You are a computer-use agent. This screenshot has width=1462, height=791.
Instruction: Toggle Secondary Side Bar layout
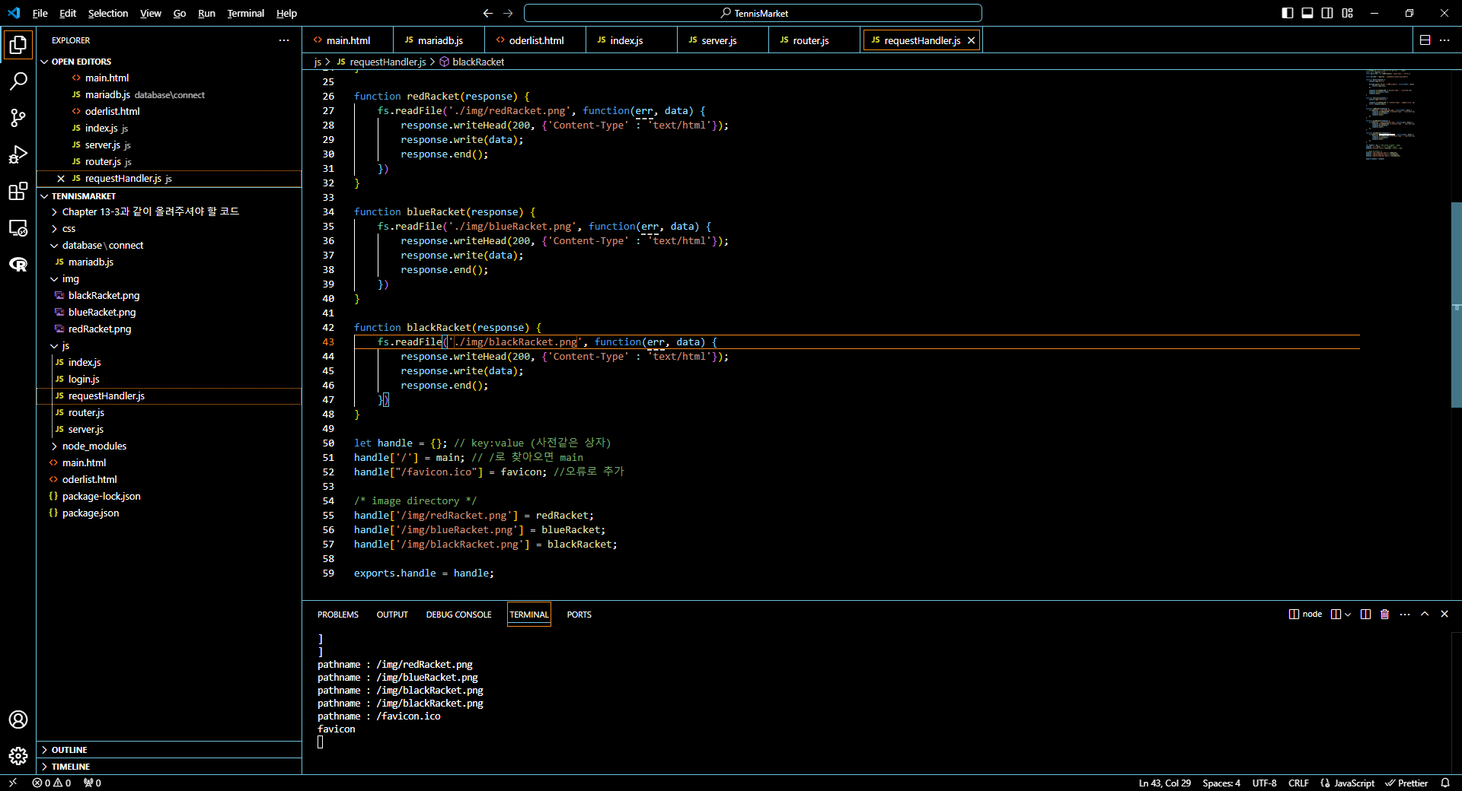click(1327, 13)
